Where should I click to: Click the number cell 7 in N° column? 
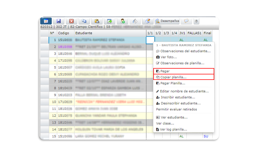tap(53, 81)
